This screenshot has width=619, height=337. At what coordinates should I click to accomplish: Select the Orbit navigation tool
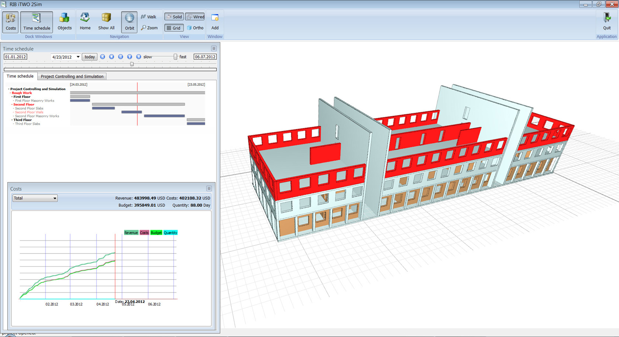click(x=129, y=22)
